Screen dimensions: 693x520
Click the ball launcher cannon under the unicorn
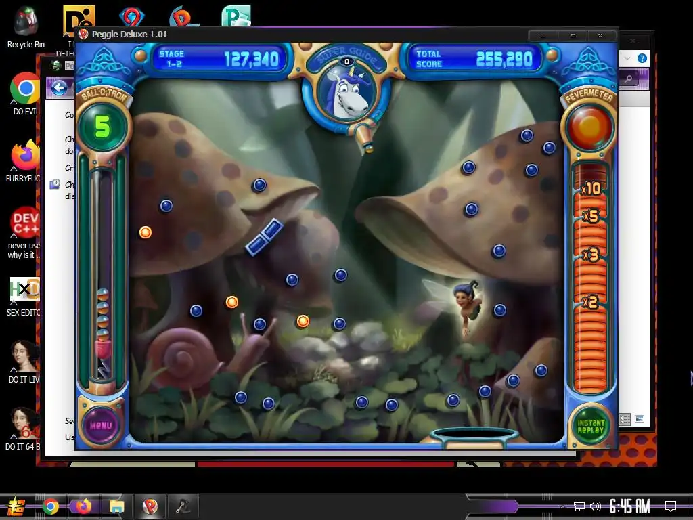point(365,137)
